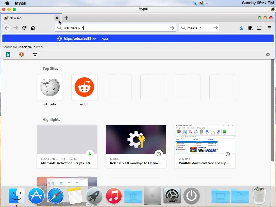The image size is (276, 207).
Task: Select the New Tab tab
Action: pyautogui.click(x=32, y=18)
